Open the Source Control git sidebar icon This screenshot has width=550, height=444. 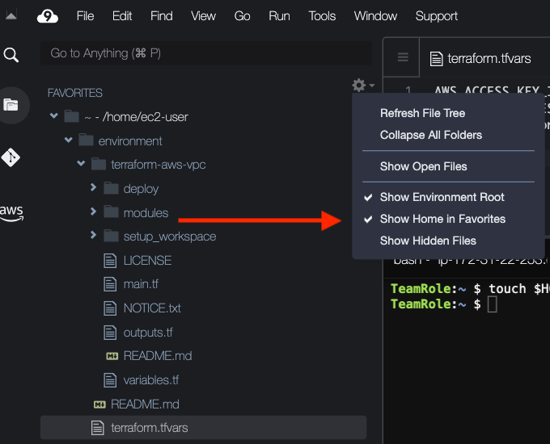pos(11,157)
